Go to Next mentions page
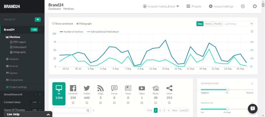This screenshot has height=117, width=265. pyautogui.click(x=175, y=110)
